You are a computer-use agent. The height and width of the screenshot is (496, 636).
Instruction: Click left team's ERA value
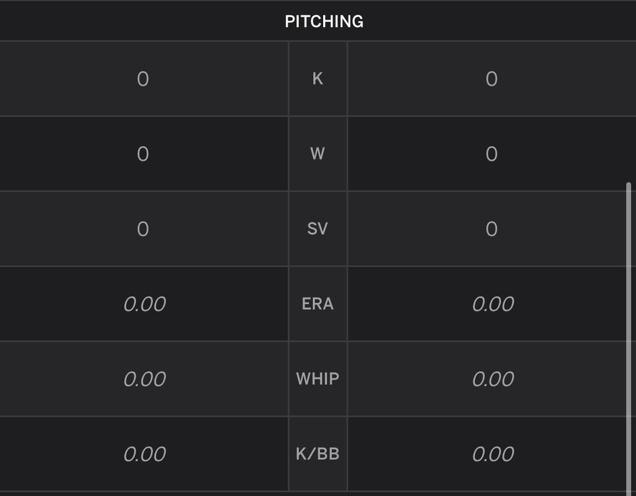point(144,304)
